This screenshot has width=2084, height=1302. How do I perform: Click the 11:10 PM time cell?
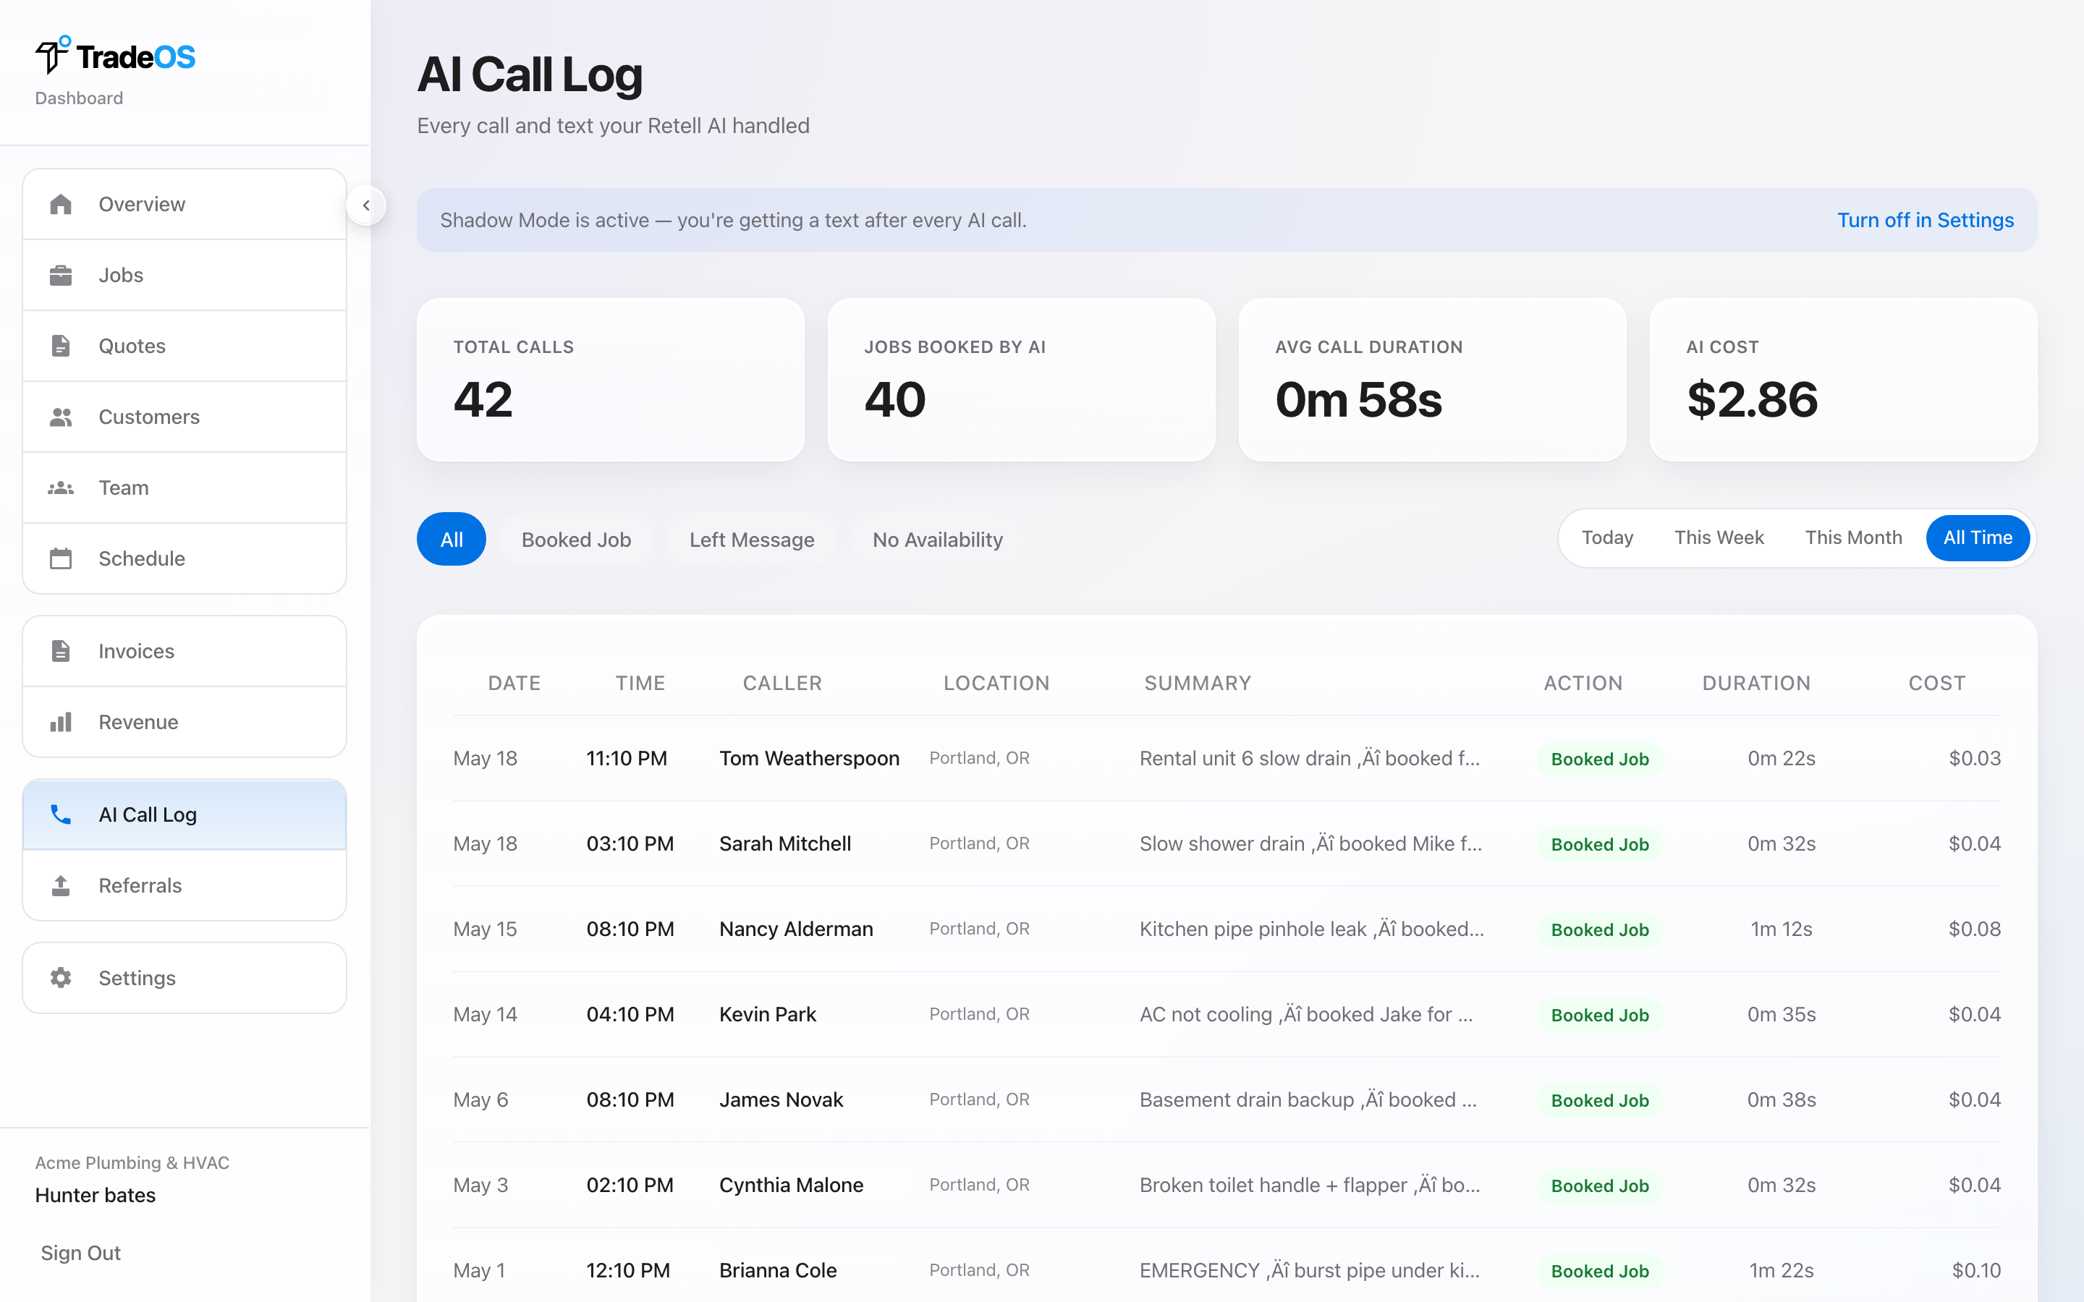coord(626,759)
